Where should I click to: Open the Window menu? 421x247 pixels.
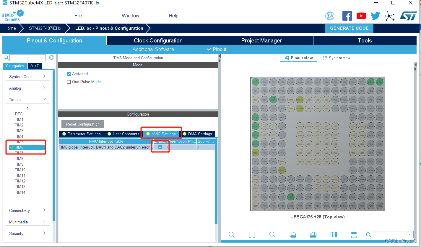(x=130, y=16)
